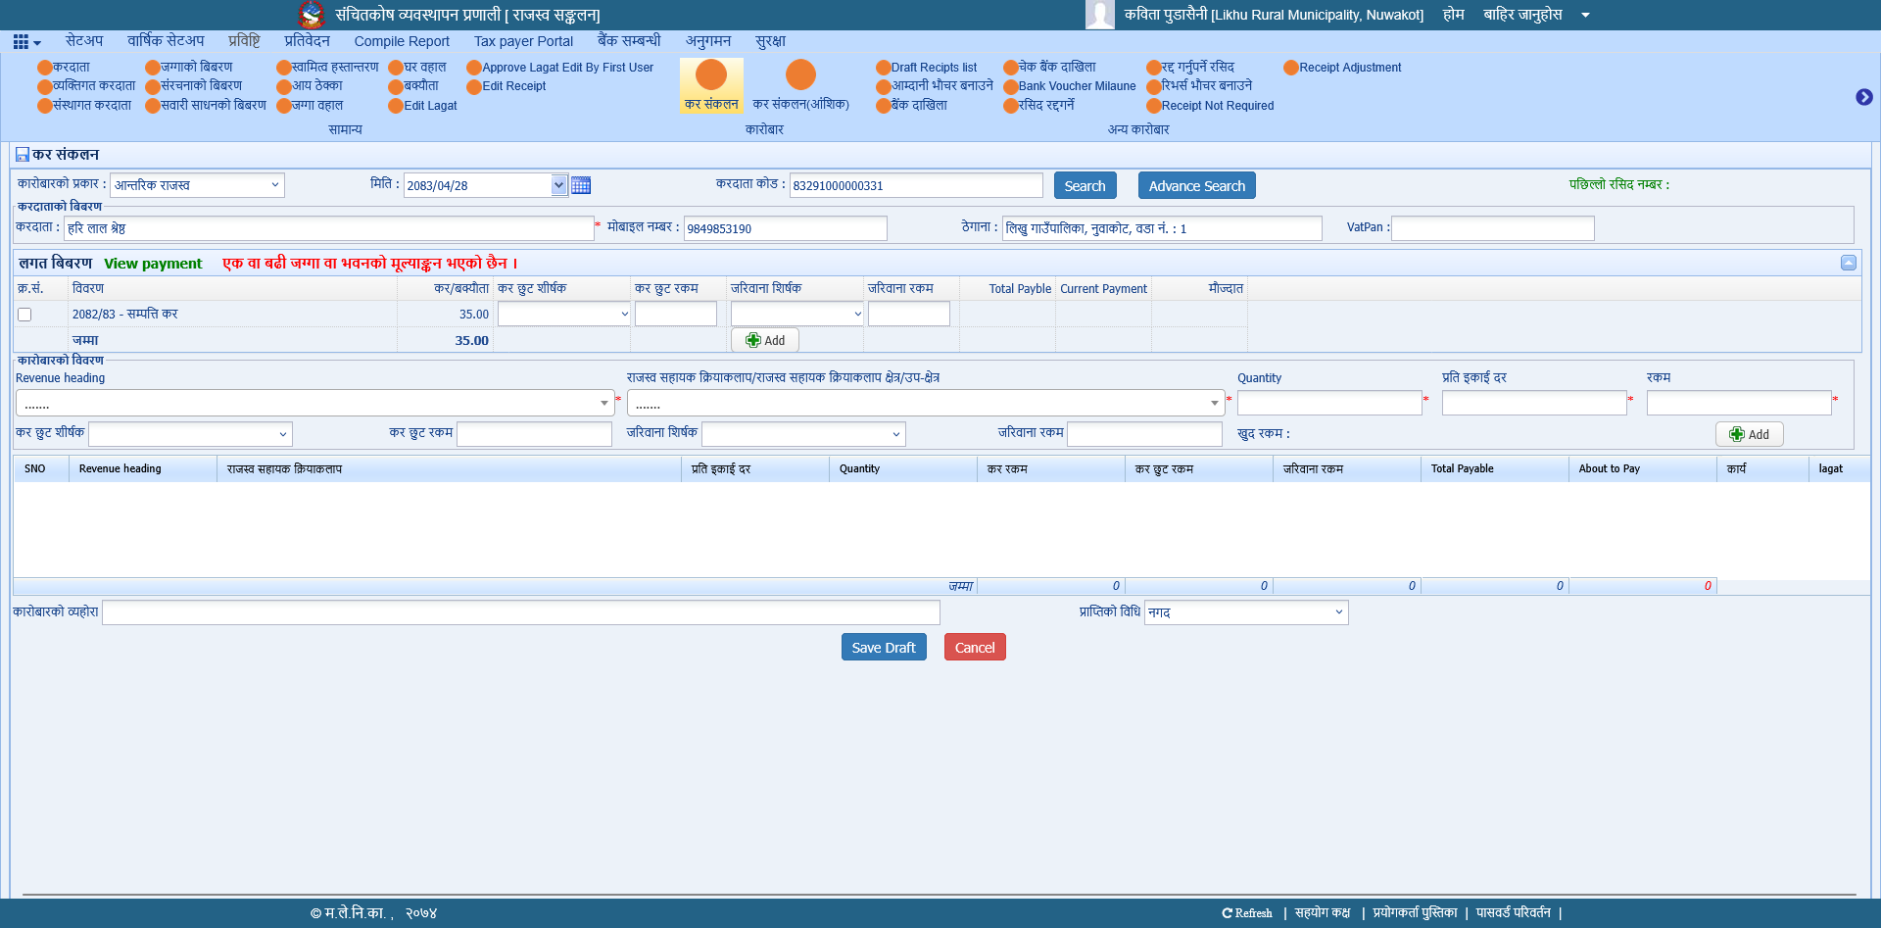The width and height of the screenshot is (1881, 928).
Task: Collapse the लगत बिबरण panel
Action: 1849,263
